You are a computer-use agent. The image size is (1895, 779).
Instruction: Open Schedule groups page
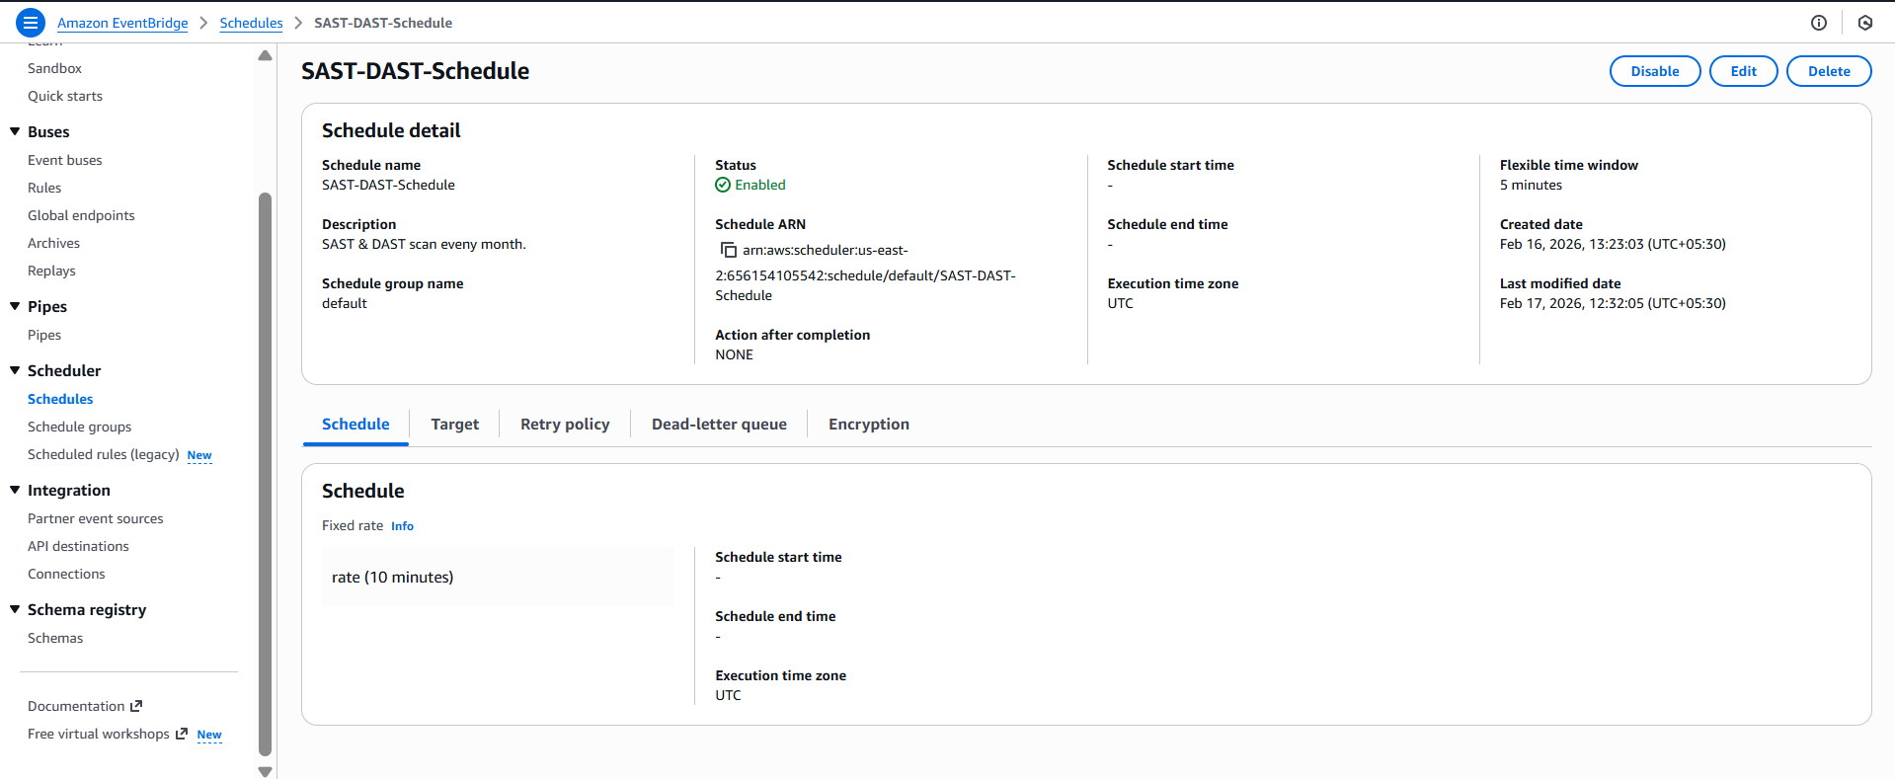click(x=79, y=427)
